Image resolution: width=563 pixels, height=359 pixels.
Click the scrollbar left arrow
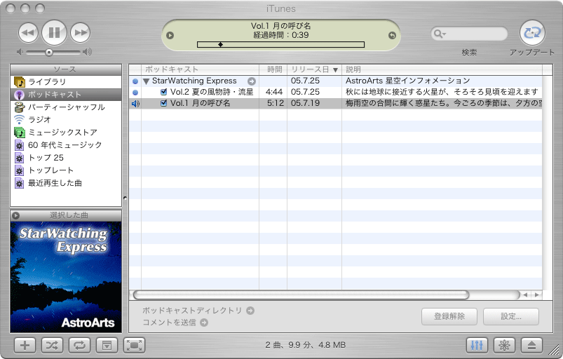pos(525,295)
